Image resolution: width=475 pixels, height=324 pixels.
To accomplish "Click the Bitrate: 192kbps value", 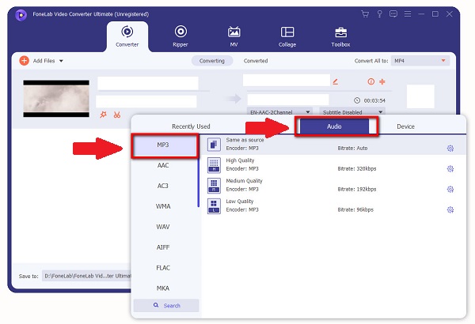I will [x=357, y=190].
